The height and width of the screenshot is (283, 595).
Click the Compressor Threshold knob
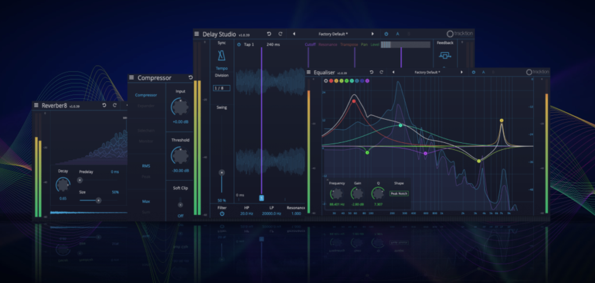pyautogui.click(x=180, y=156)
